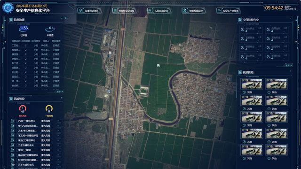The width and height of the screenshot is (301, 169).
Task: Click the 视频抓拍 panel header icon
Action: coord(240,72)
